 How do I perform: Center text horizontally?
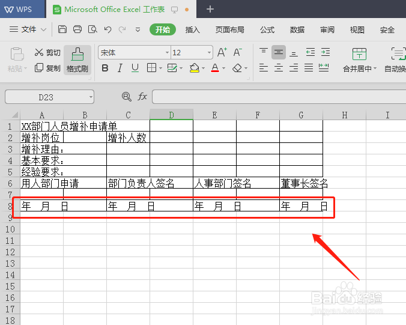tap(279, 68)
